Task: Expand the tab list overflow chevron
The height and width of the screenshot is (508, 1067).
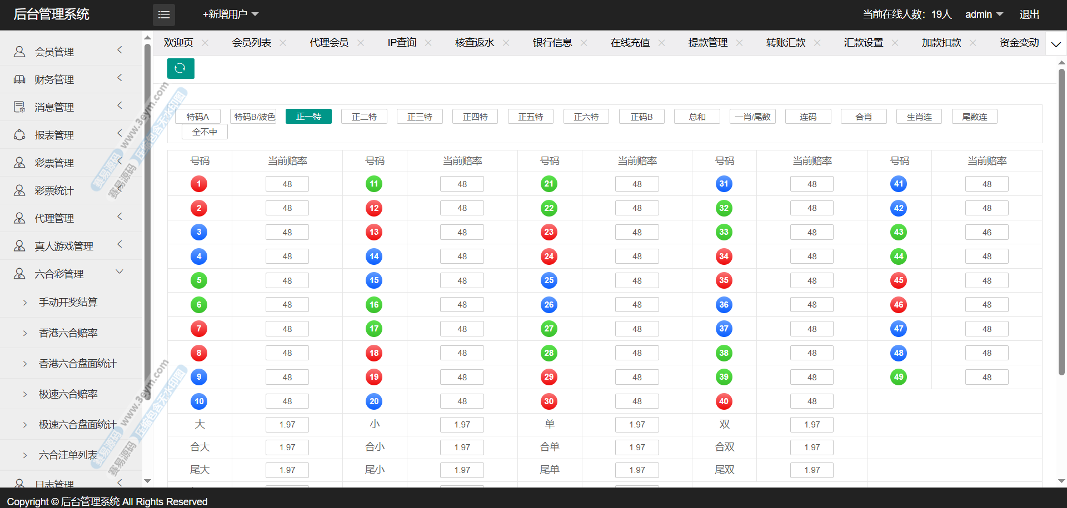Action: pos(1056,44)
